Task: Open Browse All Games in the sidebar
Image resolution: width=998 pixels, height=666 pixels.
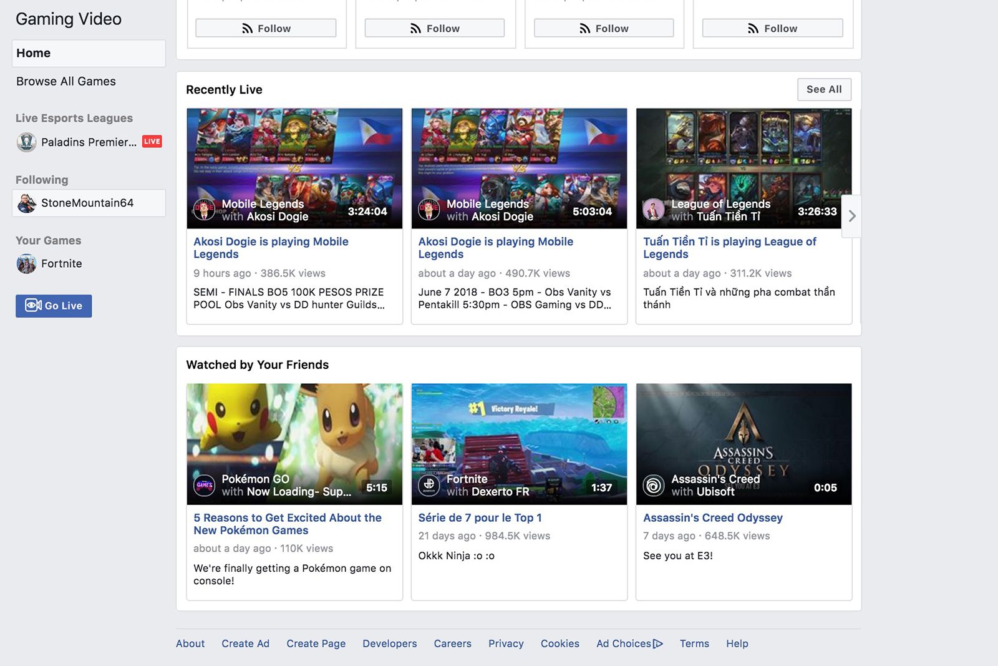Action: tap(66, 81)
